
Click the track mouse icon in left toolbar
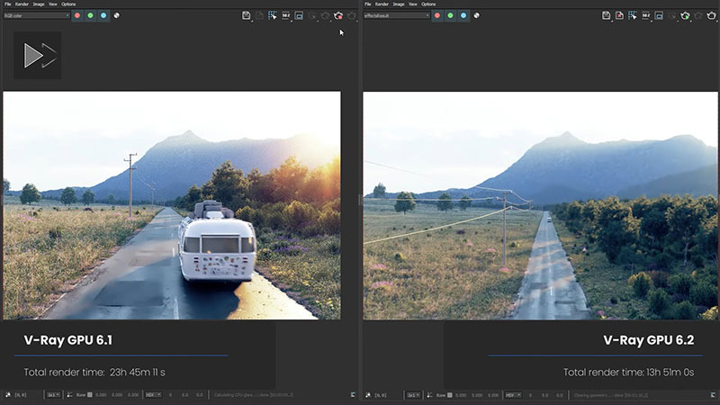pyautogui.click(x=272, y=15)
